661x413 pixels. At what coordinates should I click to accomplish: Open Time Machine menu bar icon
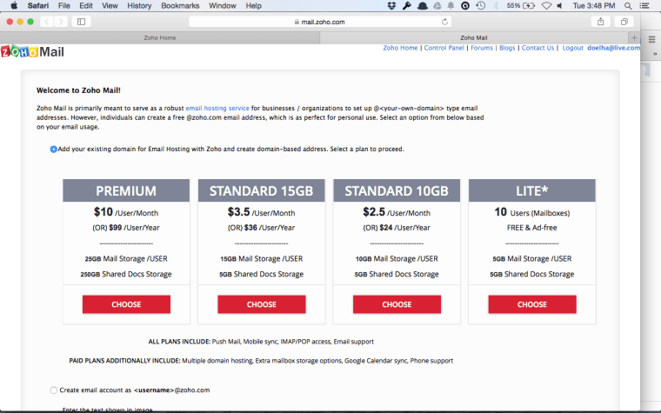pos(481,5)
